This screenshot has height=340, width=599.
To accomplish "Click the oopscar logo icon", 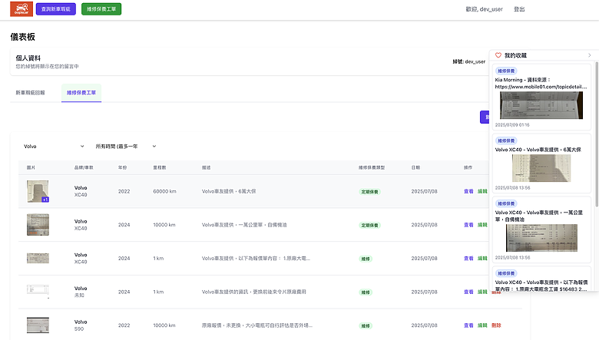I will click(22, 8).
